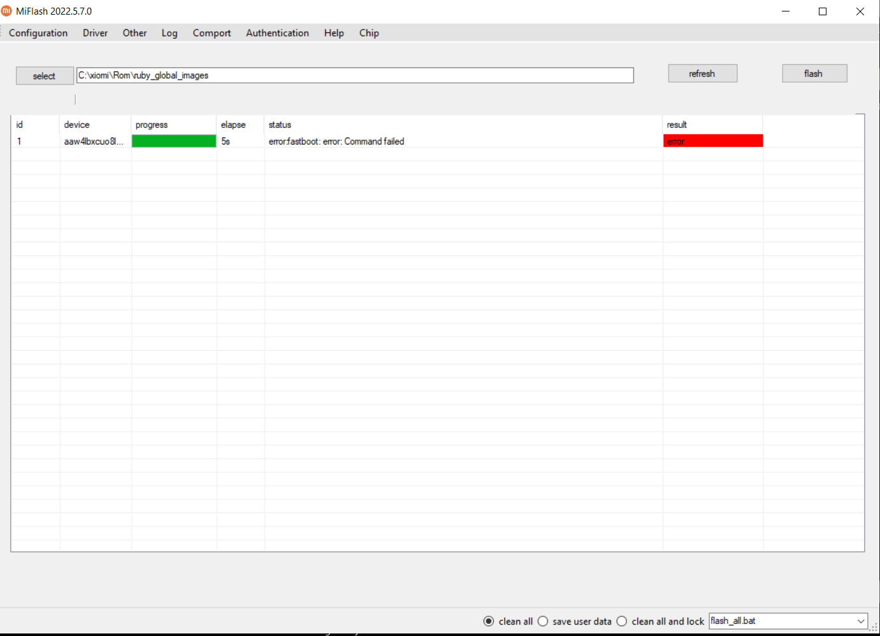Open the Configuration menu
This screenshot has width=880, height=636.
pos(38,33)
